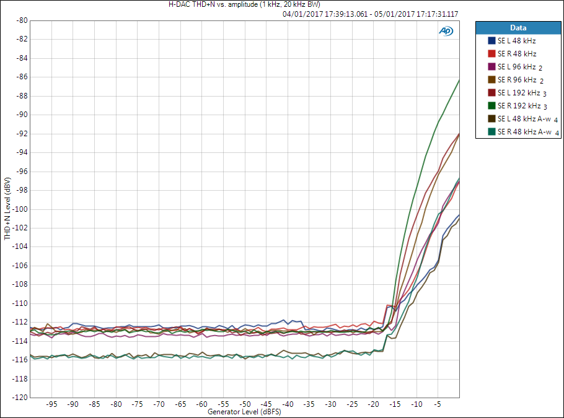Click the SE L 96 kHz purple swatch
The image size is (564, 418).
(491, 66)
